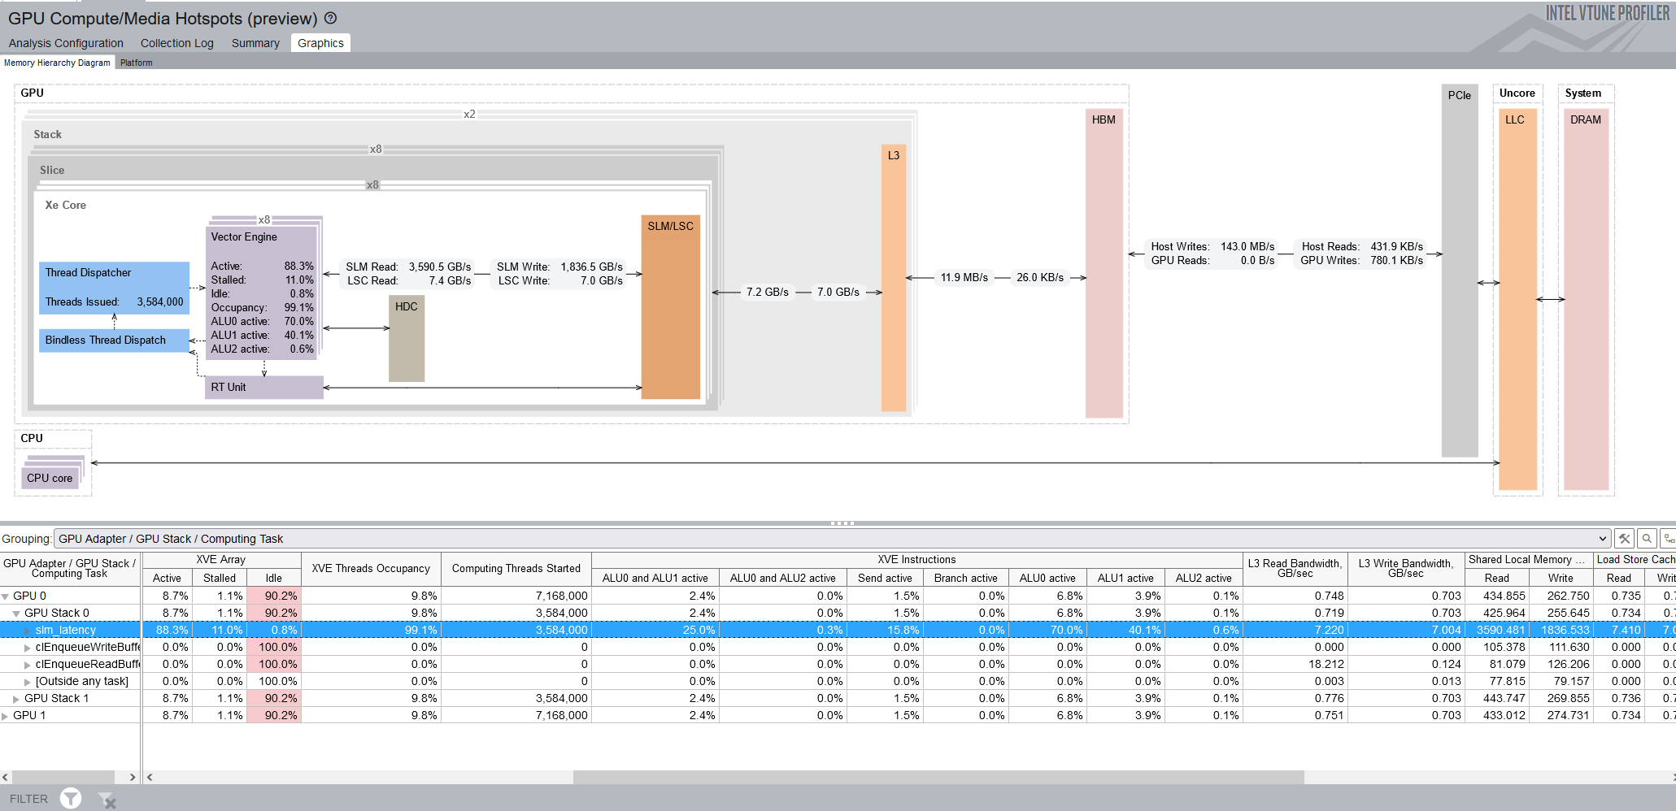Click right arrow of tree pane scrollbar
The width and height of the screenshot is (1676, 811).
[133, 778]
